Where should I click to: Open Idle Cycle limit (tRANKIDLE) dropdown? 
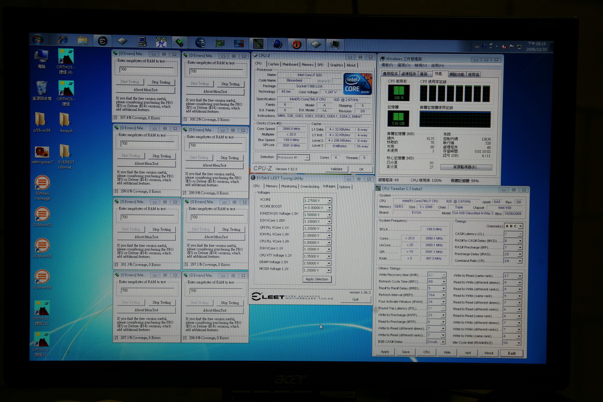(520, 343)
